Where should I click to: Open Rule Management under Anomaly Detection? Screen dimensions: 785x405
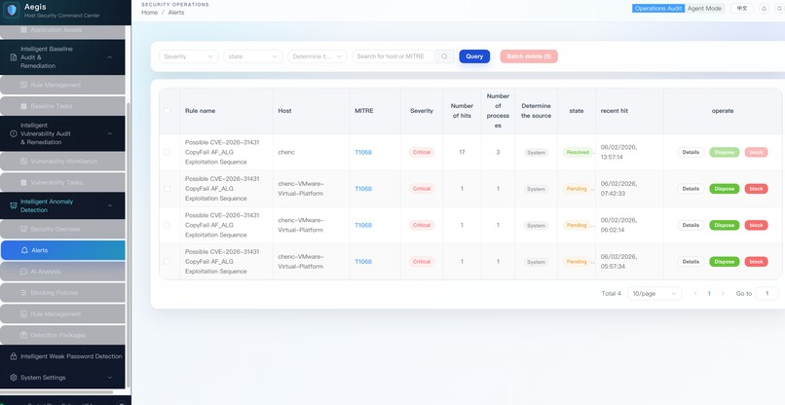pos(62,313)
